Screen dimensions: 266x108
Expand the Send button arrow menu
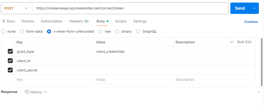point(254,8)
